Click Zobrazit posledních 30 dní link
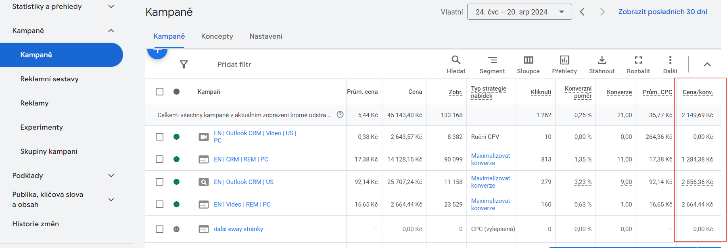Screen dimensions: 727x248 click(x=662, y=12)
